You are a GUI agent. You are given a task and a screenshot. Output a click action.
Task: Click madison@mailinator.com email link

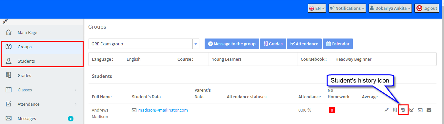(163, 110)
